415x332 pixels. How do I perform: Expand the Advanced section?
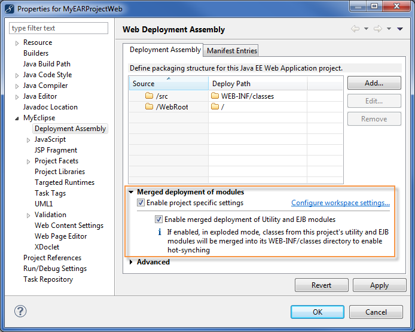coord(132,262)
